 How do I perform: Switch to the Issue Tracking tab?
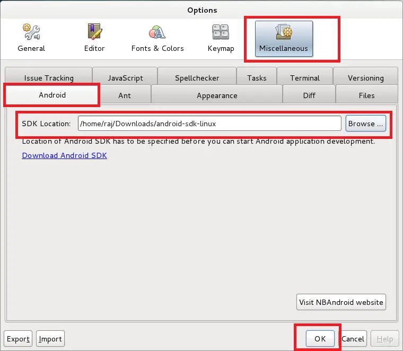tap(49, 76)
